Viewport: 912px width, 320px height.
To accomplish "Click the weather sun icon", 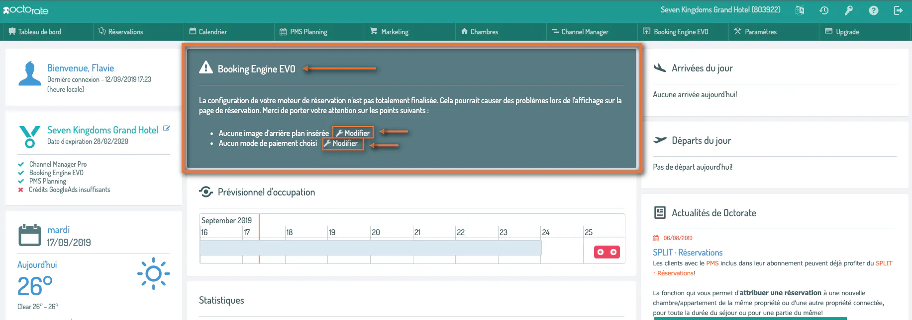I will (153, 273).
